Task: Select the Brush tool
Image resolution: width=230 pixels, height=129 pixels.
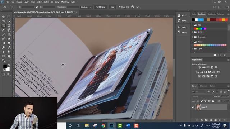Action: (3, 34)
